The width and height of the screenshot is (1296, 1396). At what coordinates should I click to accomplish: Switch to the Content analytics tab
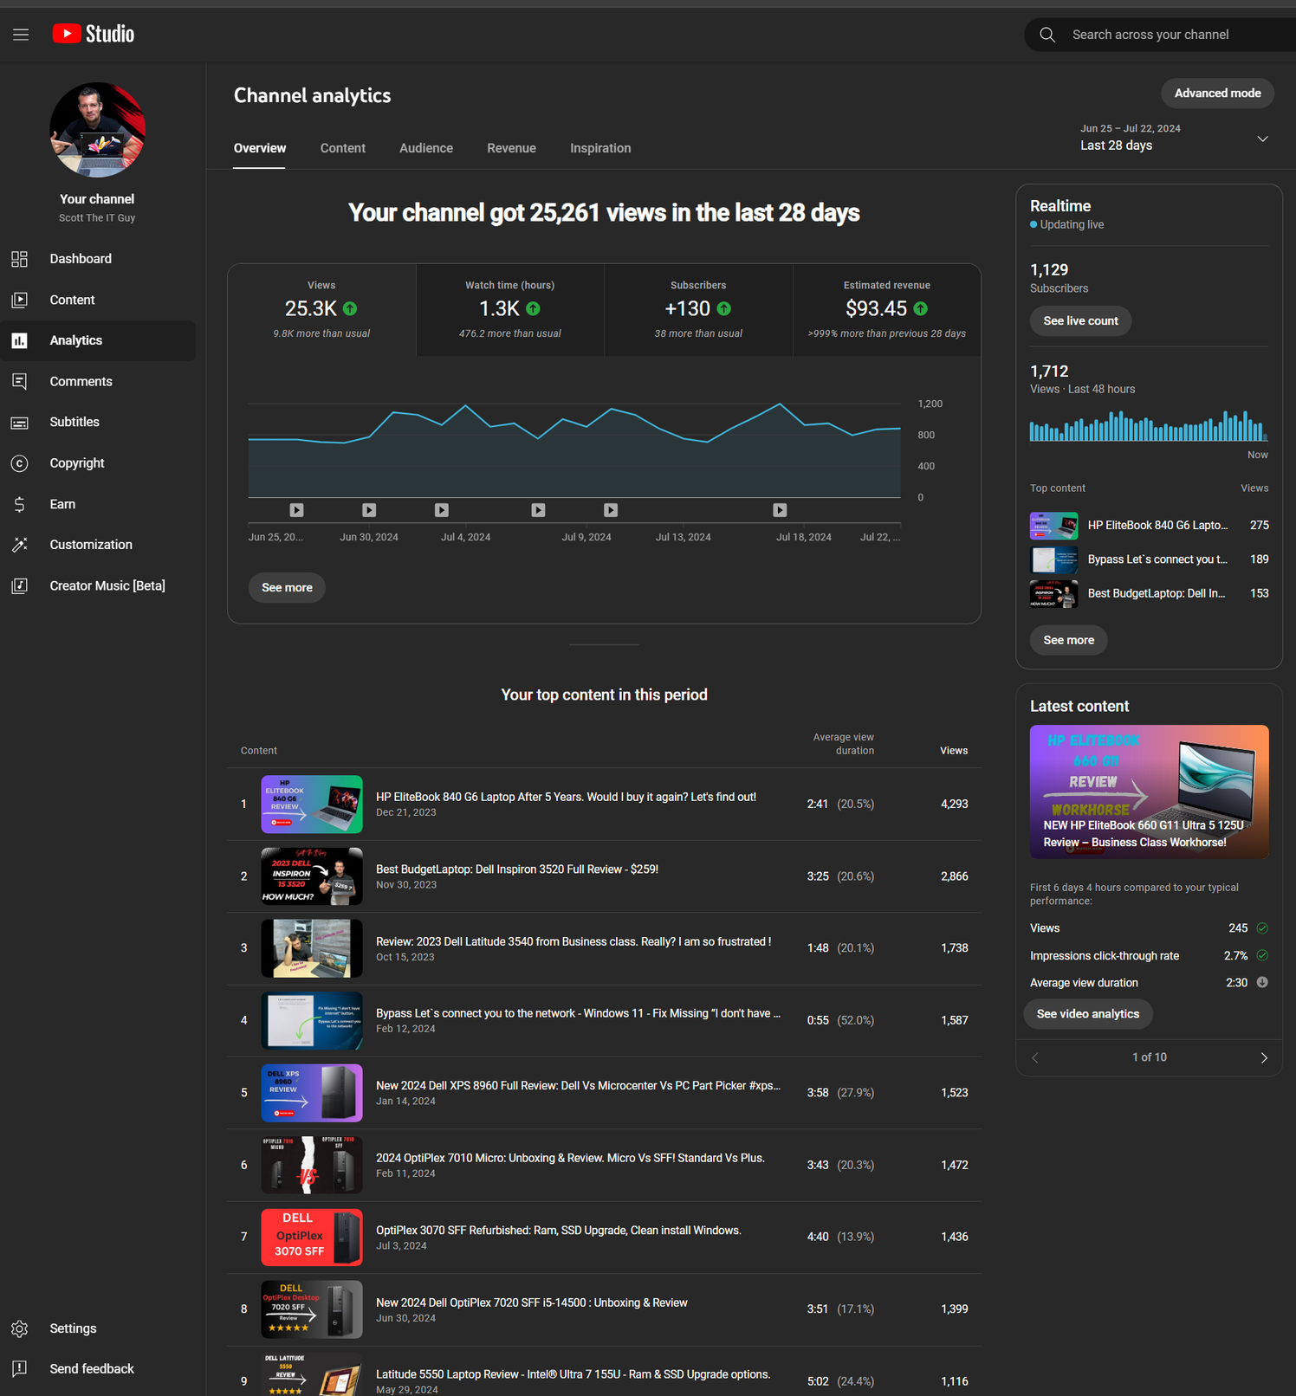[x=343, y=148]
